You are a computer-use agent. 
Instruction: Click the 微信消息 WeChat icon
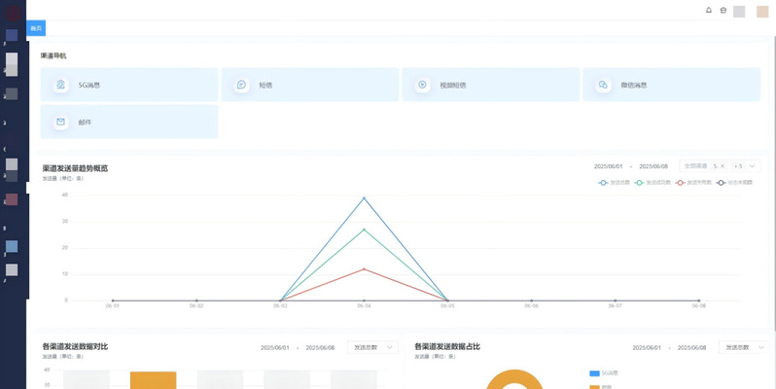pyautogui.click(x=603, y=85)
